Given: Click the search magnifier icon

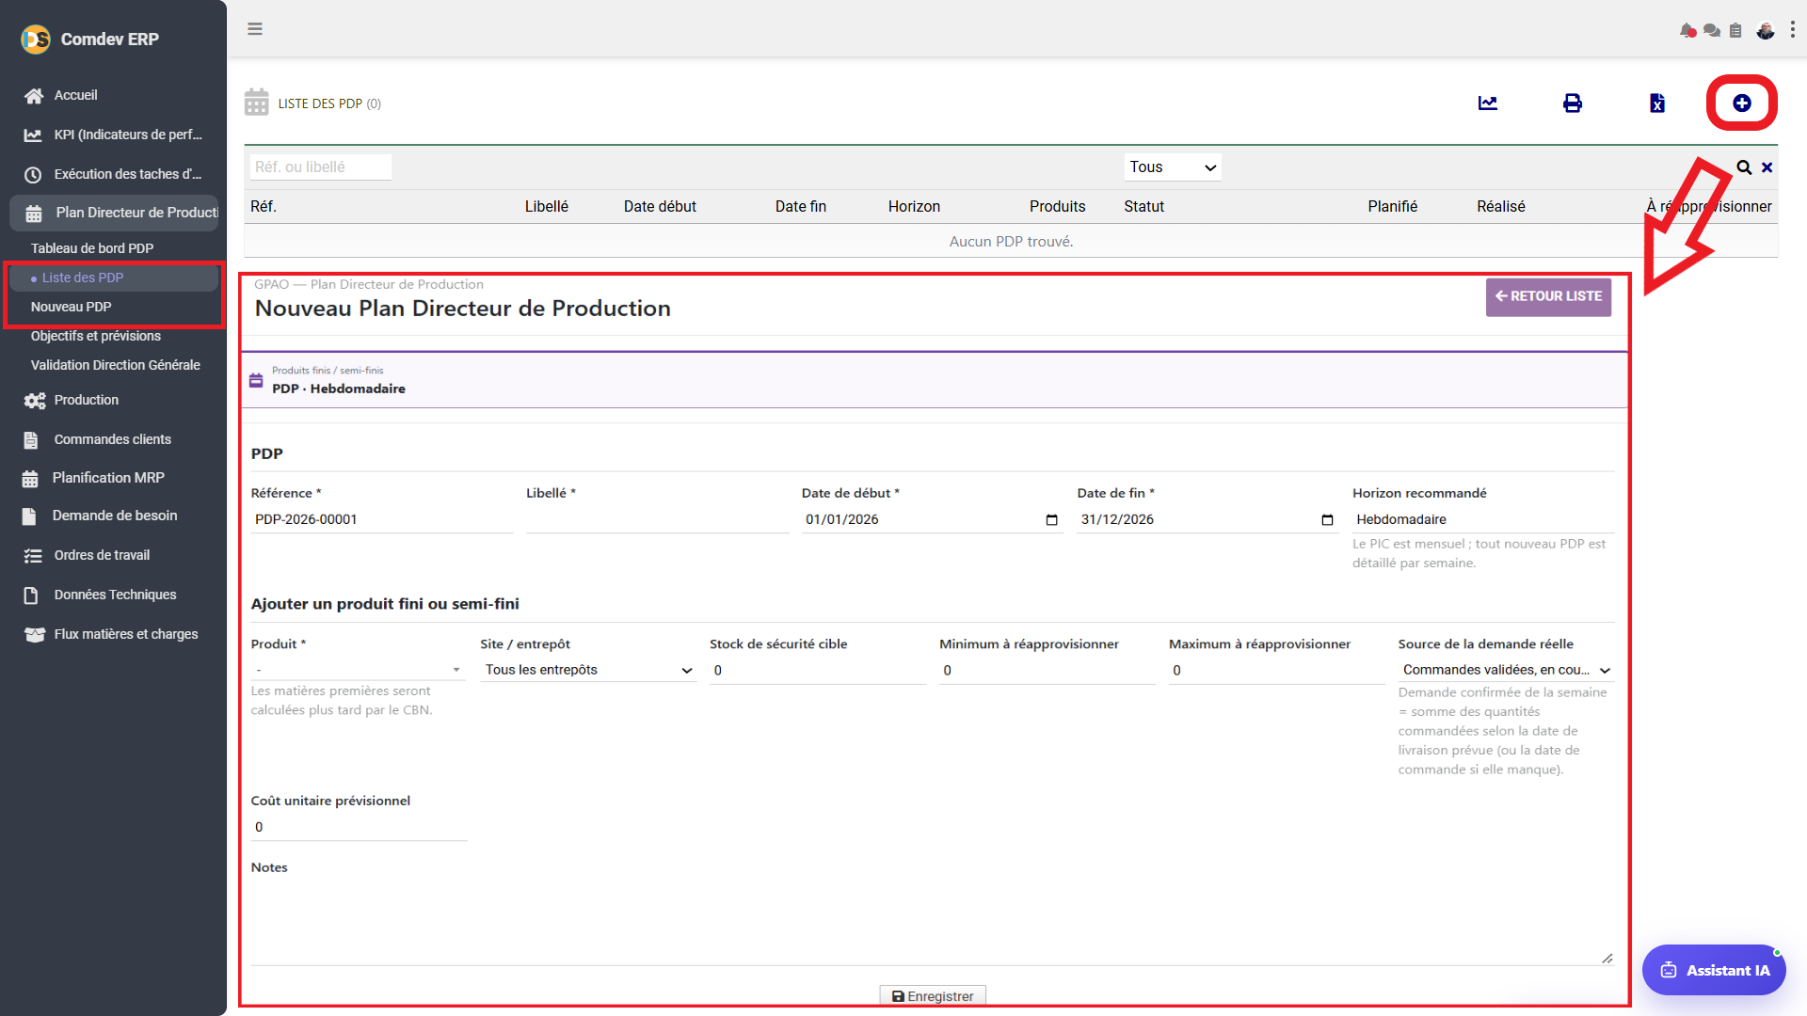Looking at the screenshot, I should pyautogui.click(x=1744, y=167).
